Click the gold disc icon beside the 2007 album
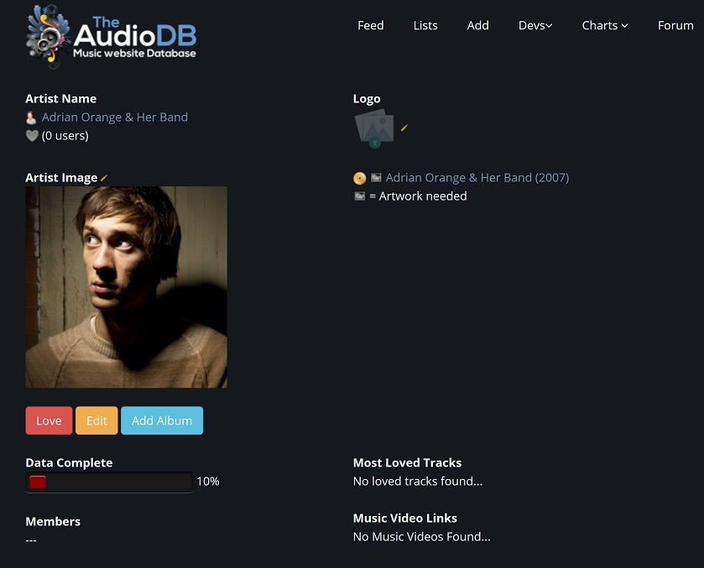Image resolution: width=704 pixels, height=568 pixels. 360,178
